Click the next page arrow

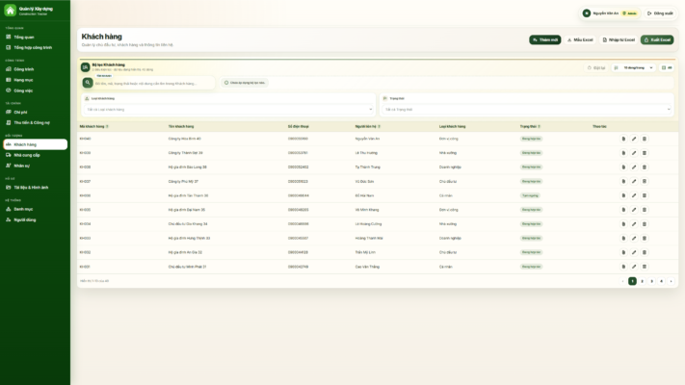pyautogui.click(x=671, y=282)
